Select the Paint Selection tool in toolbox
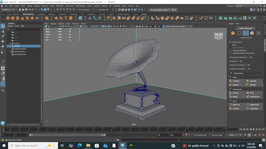Viewport: 266px width, 149px height. 3,36
